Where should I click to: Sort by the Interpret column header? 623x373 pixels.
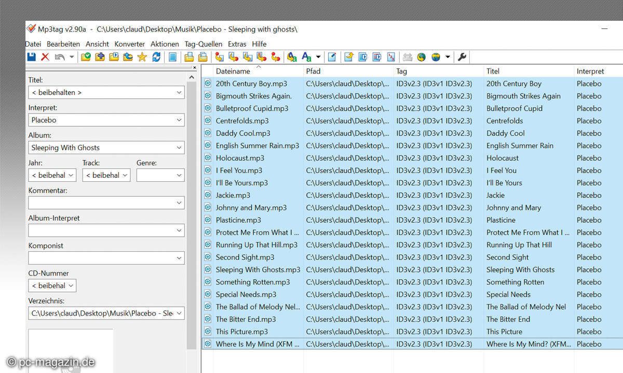coord(599,71)
